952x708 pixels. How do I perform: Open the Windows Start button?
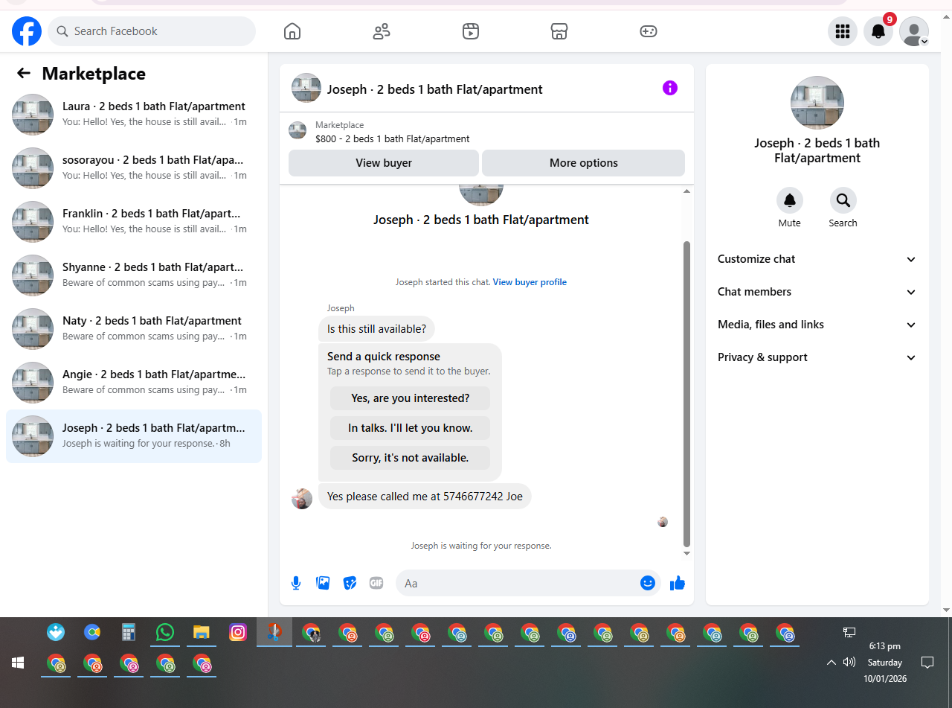tap(18, 663)
